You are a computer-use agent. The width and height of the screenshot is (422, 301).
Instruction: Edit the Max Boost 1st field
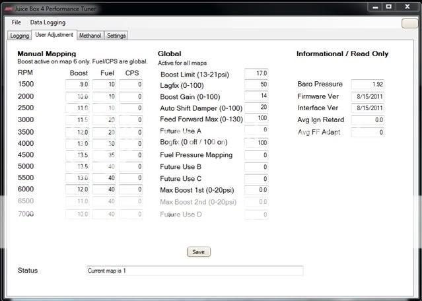256,190
